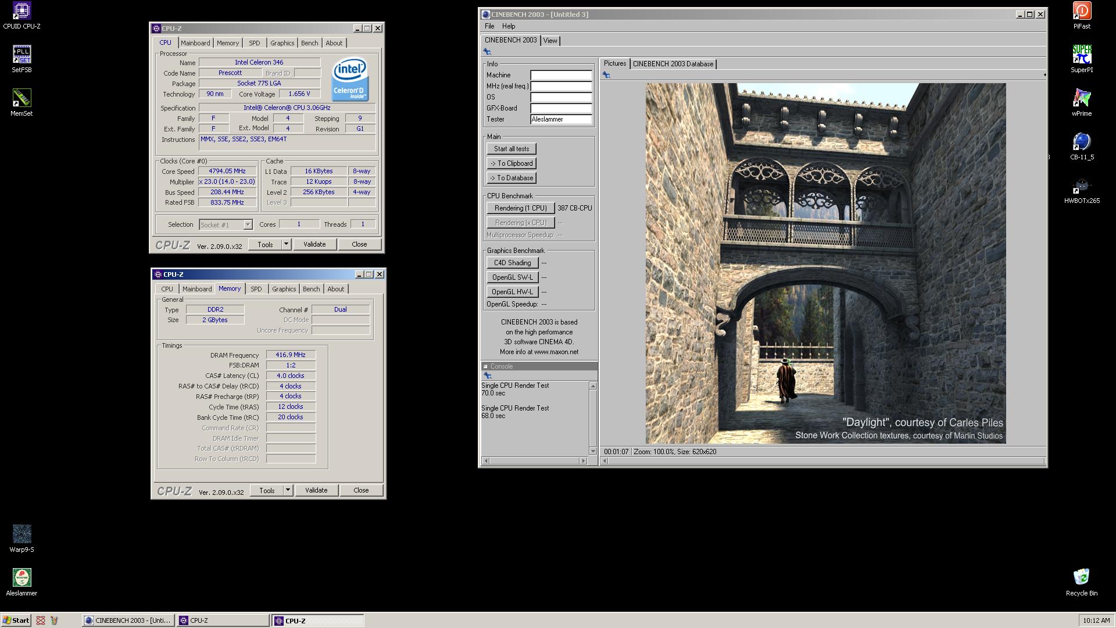Image resolution: width=1116 pixels, height=628 pixels.
Task: Switch to the CINEBENCH 2003 taskbar button
Action: pos(128,620)
